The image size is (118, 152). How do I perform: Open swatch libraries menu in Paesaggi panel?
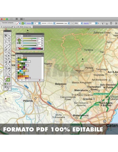coord(18,80)
